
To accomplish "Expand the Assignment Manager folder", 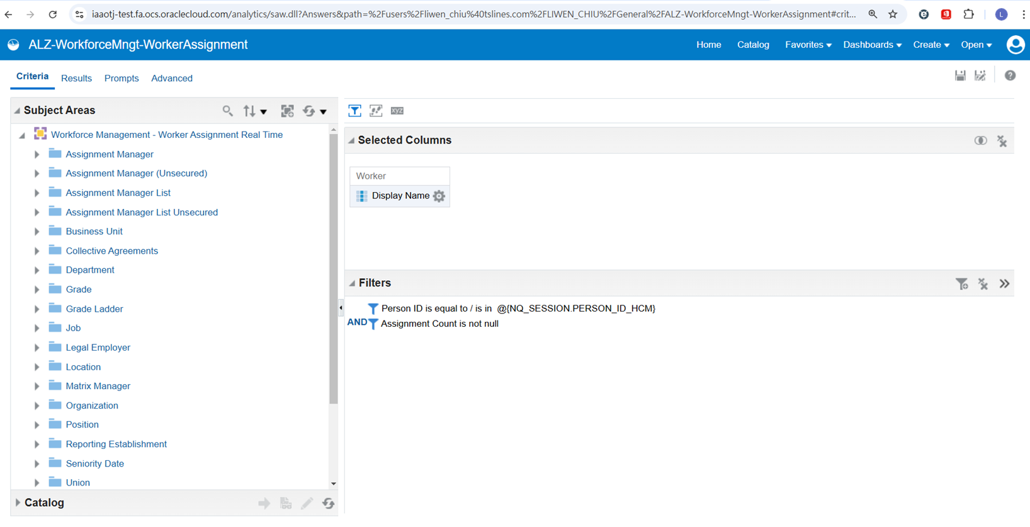I will [x=37, y=154].
